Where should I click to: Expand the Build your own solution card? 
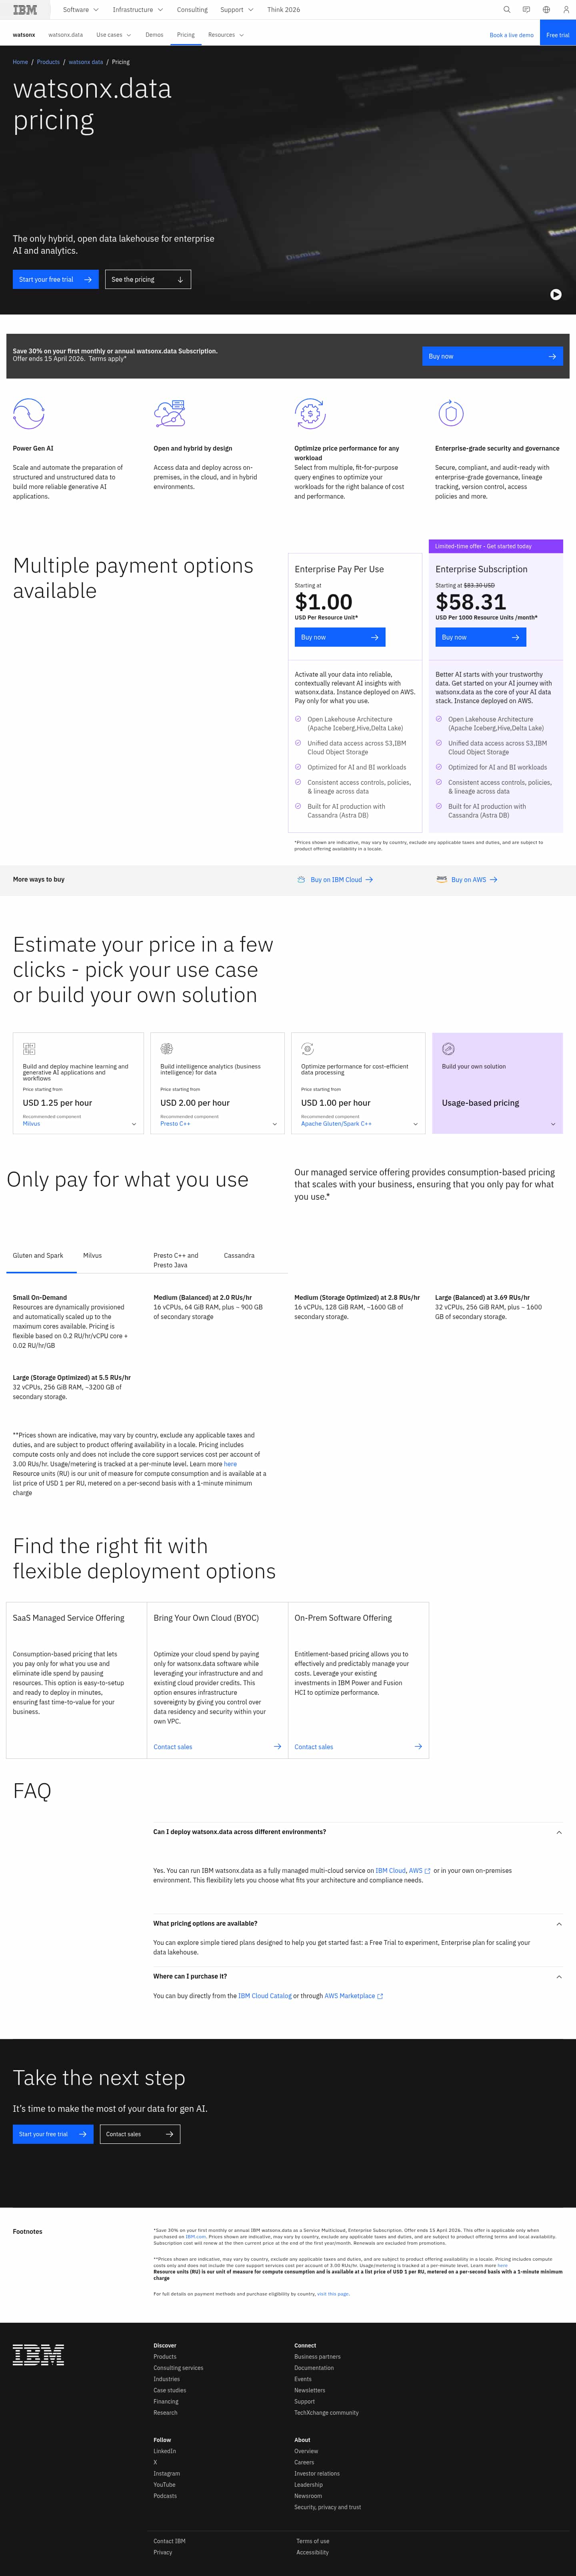pos(553,1124)
